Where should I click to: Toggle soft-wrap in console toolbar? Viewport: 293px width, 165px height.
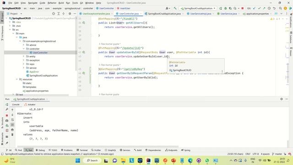click(12, 120)
